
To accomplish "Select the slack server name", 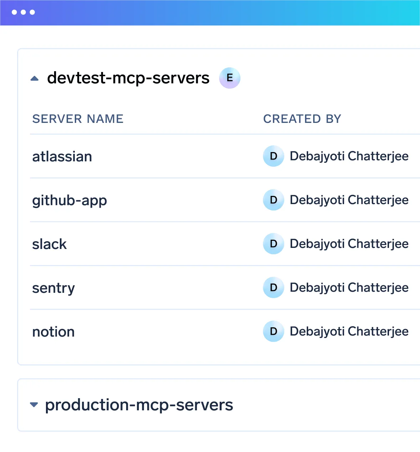I will (x=49, y=244).
